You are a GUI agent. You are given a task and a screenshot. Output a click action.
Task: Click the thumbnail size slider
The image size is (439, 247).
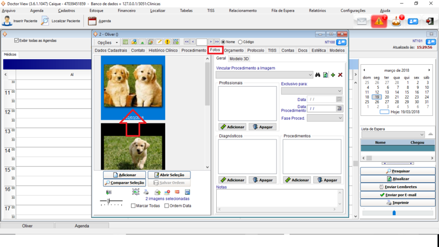(109, 201)
